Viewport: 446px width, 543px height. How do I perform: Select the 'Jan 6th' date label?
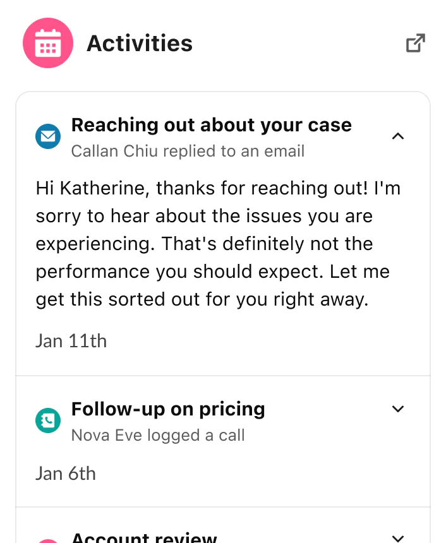point(66,474)
